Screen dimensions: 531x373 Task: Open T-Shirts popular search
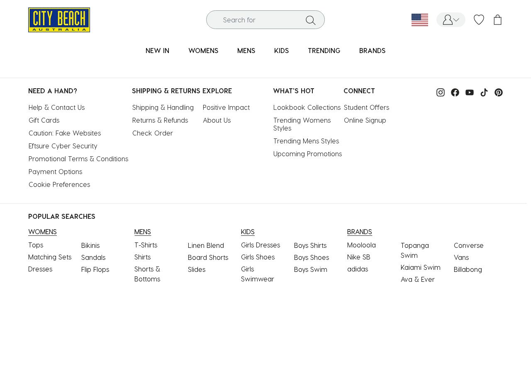pos(146,245)
